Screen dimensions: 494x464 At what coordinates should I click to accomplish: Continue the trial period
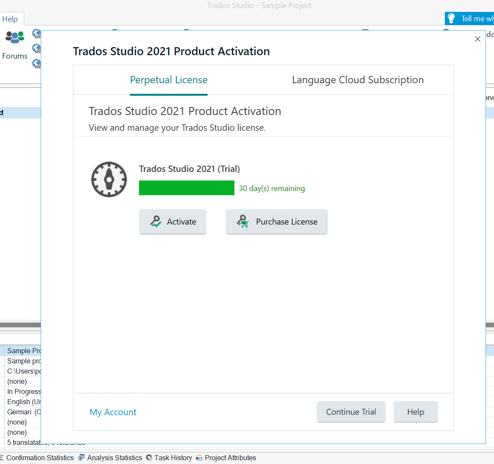351,412
